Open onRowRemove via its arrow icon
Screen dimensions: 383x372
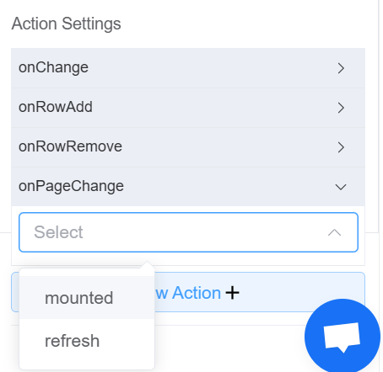pos(341,147)
